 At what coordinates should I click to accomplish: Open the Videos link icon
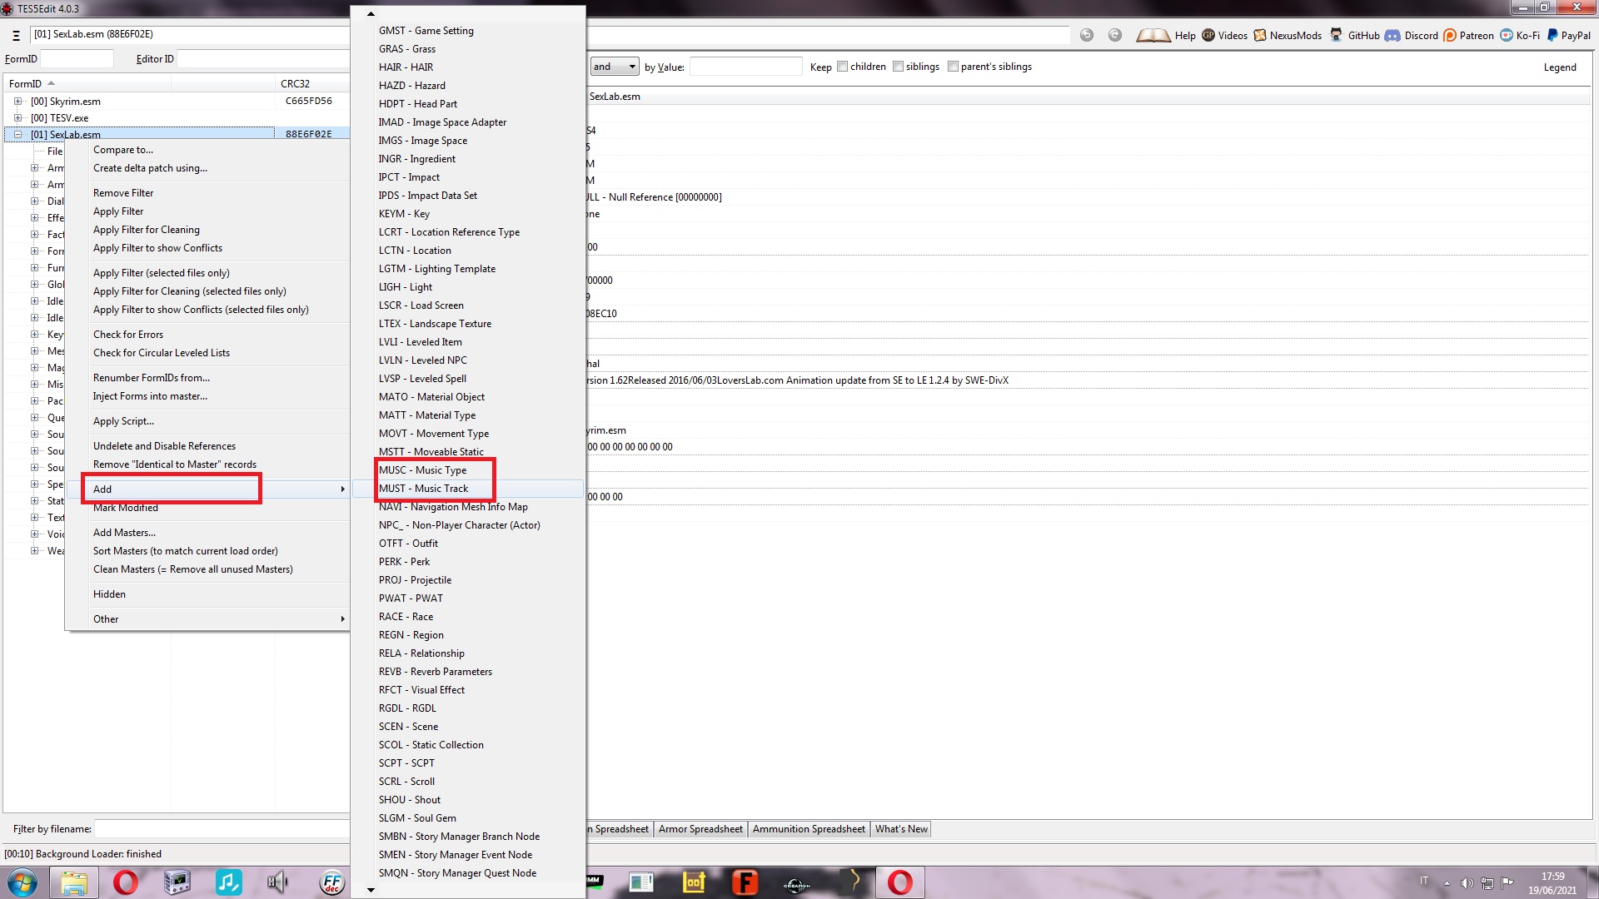click(x=1208, y=35)
